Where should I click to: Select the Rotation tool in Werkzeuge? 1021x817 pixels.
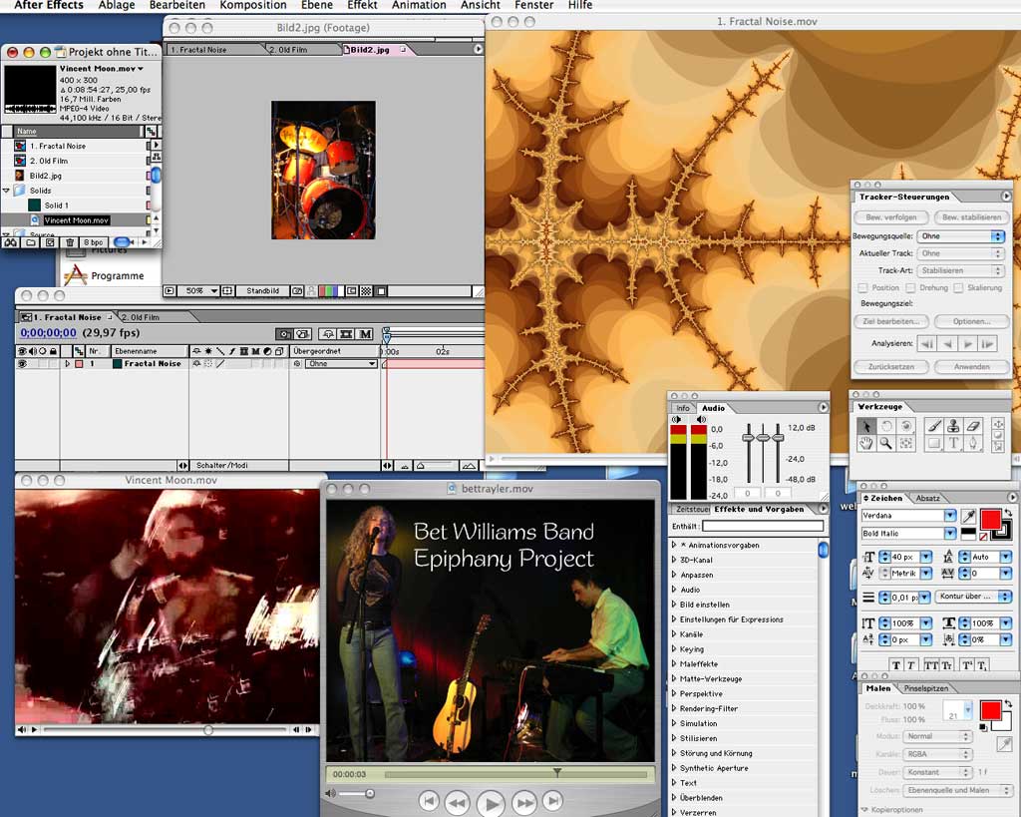886,426
